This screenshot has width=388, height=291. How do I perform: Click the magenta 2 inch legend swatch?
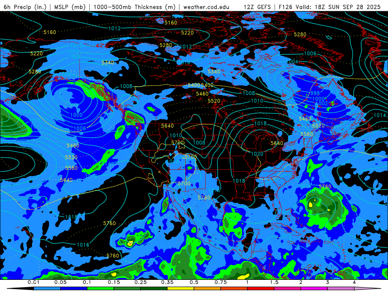pyautogui.click(x=314, y=289)
